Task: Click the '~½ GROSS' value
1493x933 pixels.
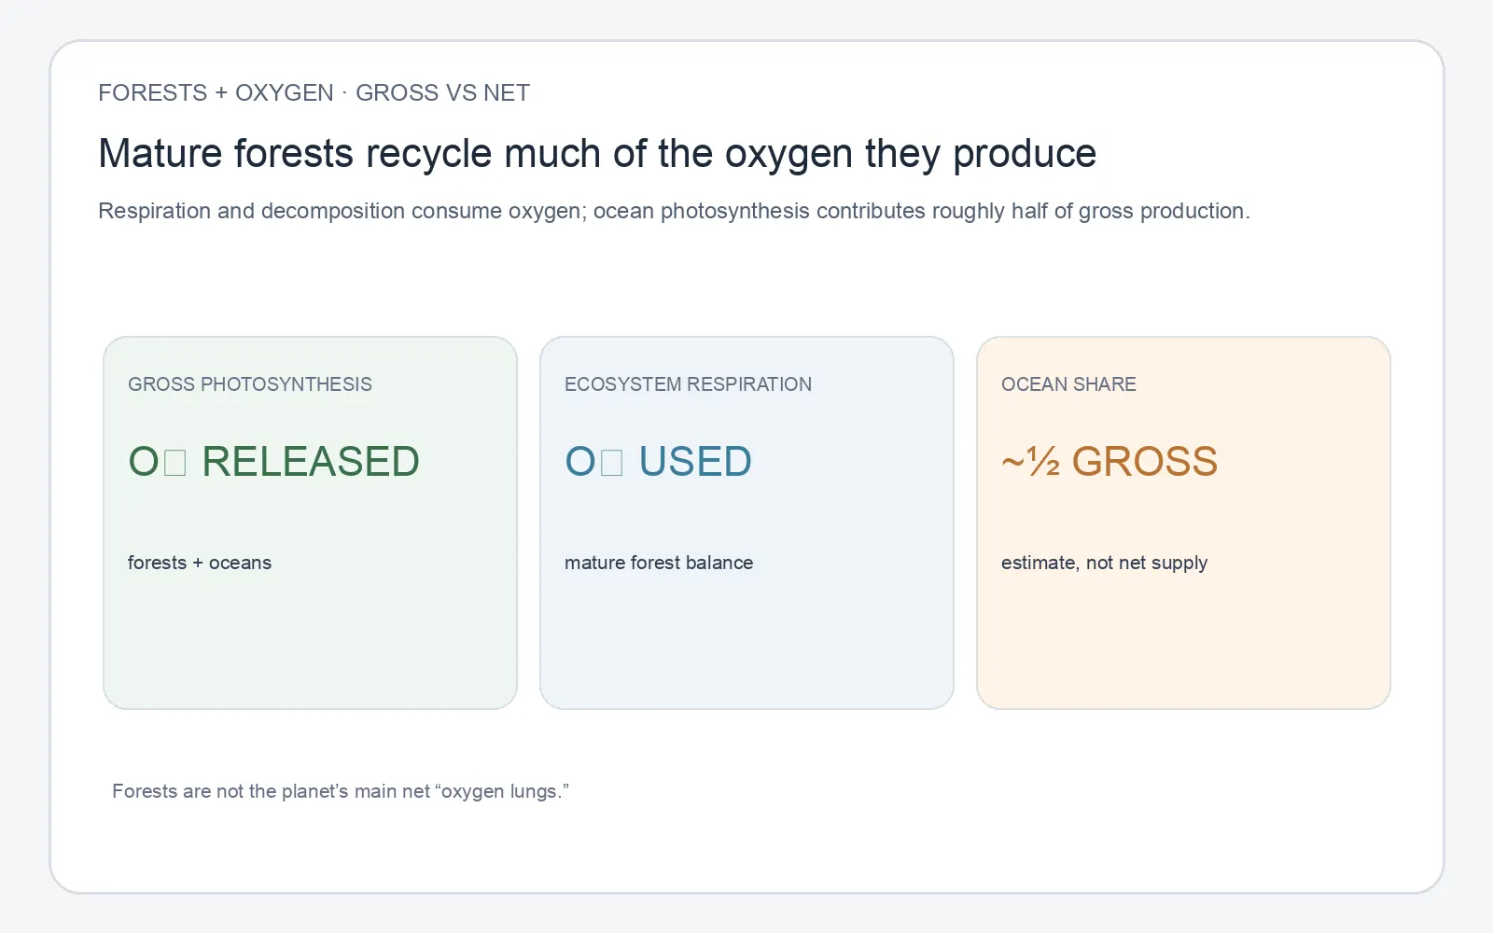Action: pos(1109,461)
